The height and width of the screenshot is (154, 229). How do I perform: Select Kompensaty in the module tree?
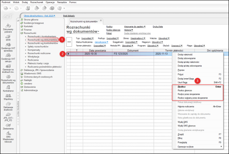click(x=34, y=50)
